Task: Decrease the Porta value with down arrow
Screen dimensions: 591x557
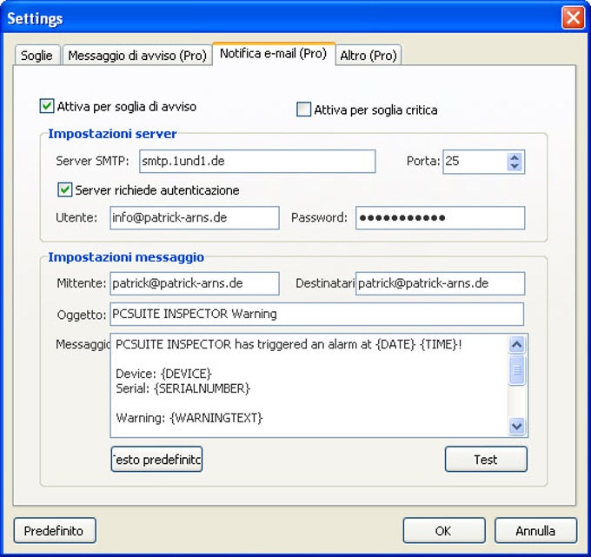Action: tap(515, 166)
